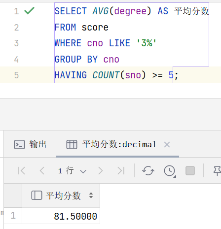Close the 平均分数:decimal result tab
The image size is (221, 229).
click(x=167, y=145)
